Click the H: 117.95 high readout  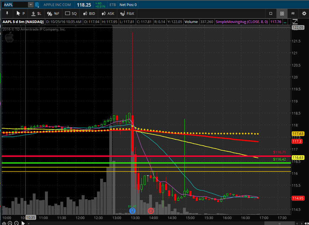click(109, 22)
